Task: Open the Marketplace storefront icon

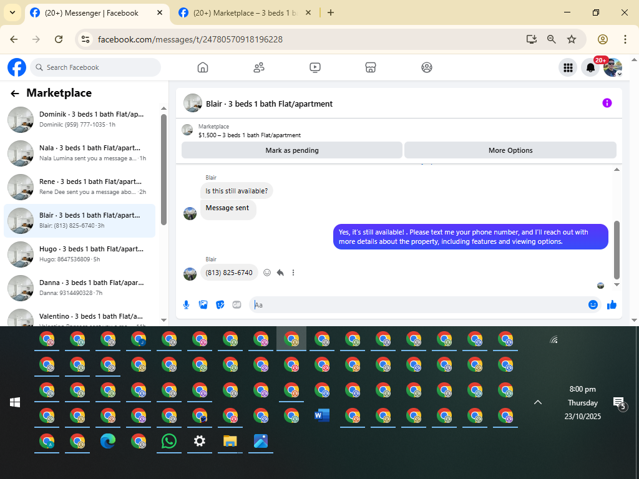Action: (x=371, y=67)
